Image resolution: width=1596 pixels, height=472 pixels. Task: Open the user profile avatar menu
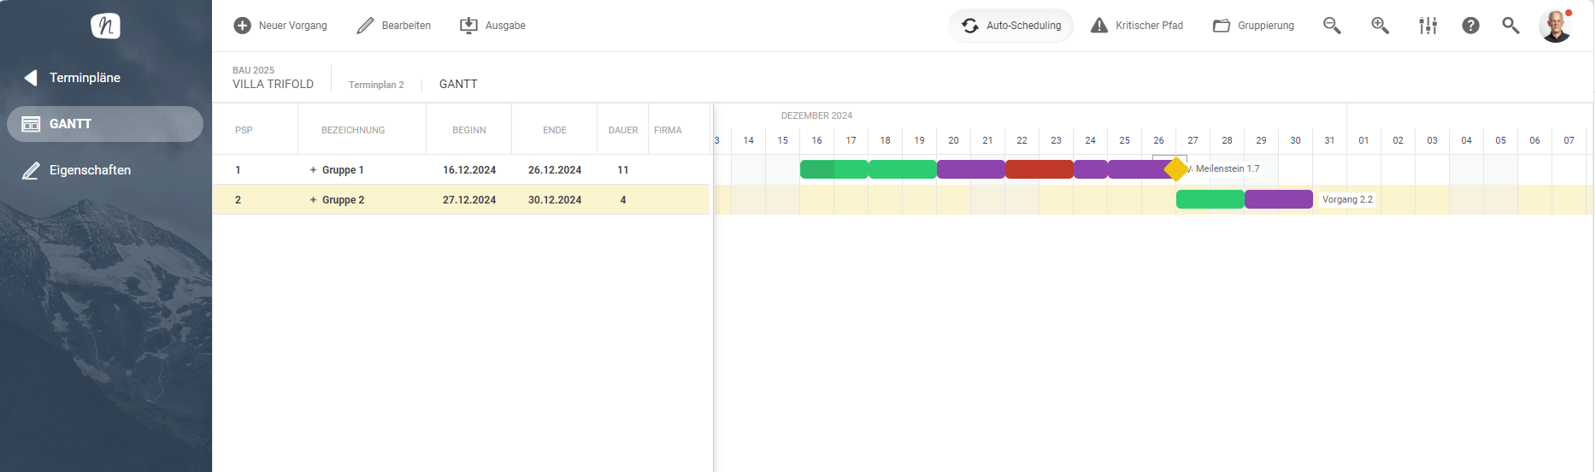coord(1555,26)
